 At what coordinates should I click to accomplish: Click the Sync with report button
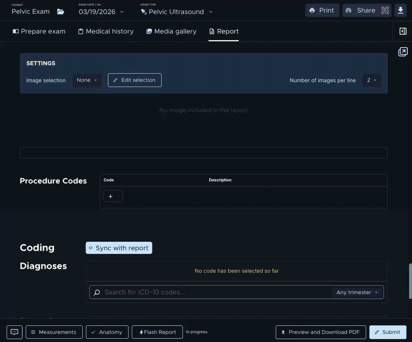pos(119,248)
